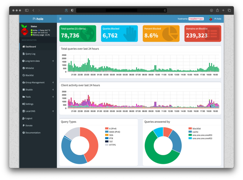Image resolution: width=243 pixels, height=180 pixels.
Task: Expand Group Management submenu chevron
Action: coord(53,82)
